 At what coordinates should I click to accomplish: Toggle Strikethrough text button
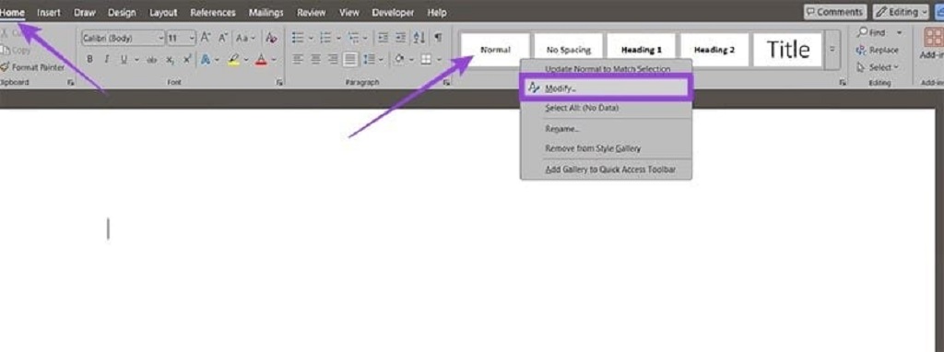coord(152,60)
